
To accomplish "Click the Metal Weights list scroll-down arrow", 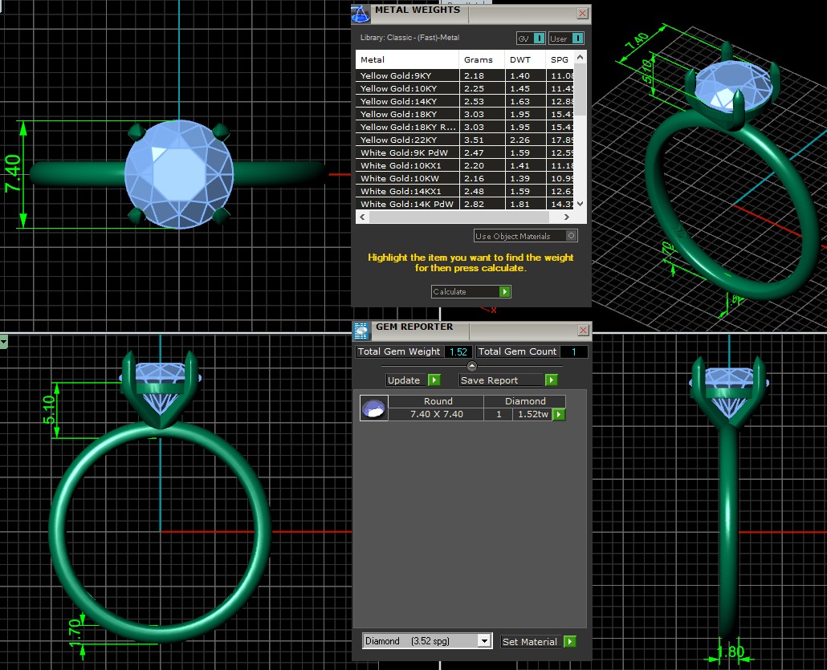I will [581, 205].
